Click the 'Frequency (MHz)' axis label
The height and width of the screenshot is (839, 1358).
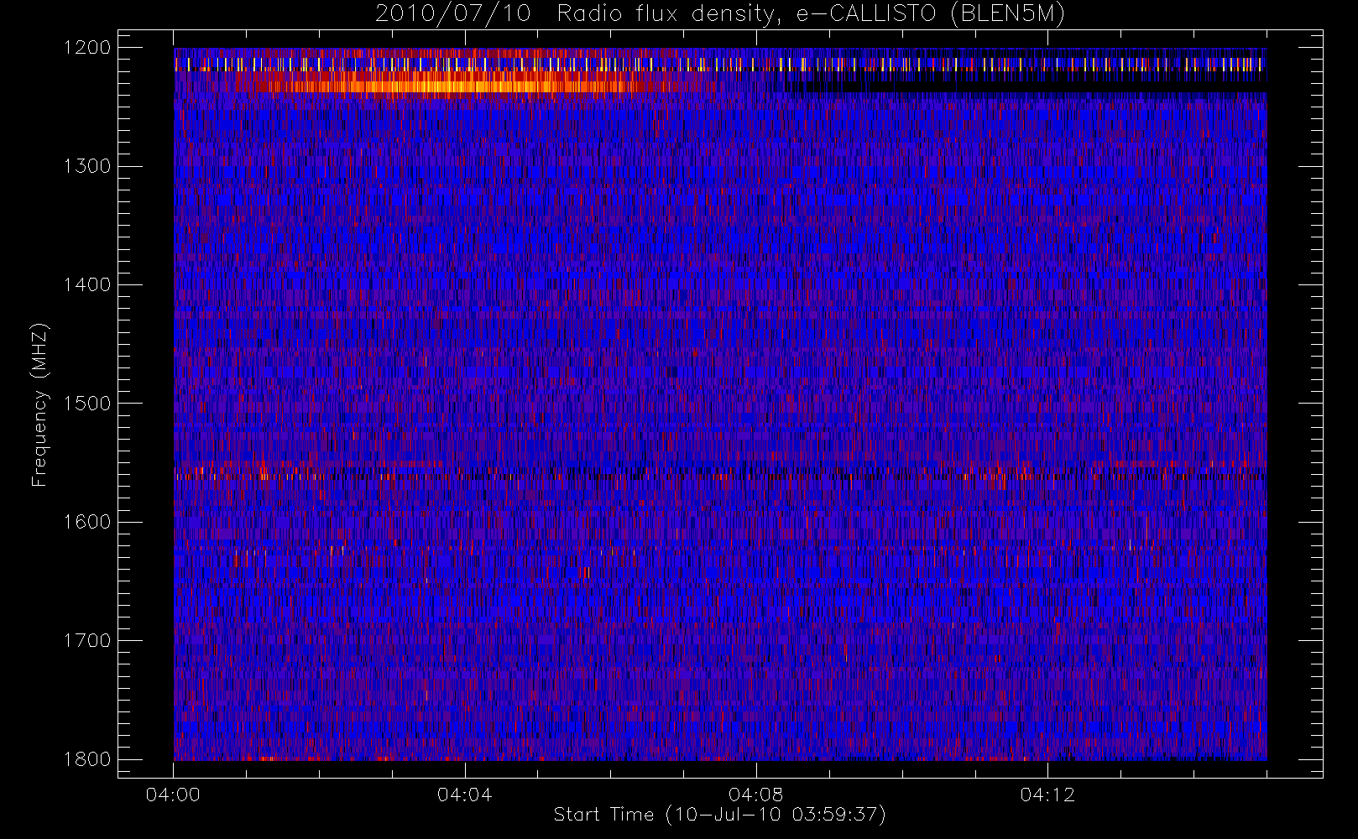(39, 405)
